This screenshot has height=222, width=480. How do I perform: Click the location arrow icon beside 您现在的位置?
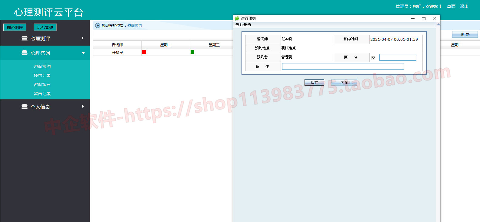point(98,26)
